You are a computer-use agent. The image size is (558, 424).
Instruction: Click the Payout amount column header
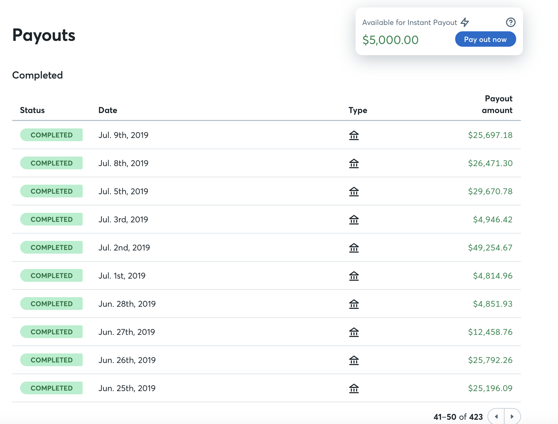pyautogui.click(x=497, y=104)
